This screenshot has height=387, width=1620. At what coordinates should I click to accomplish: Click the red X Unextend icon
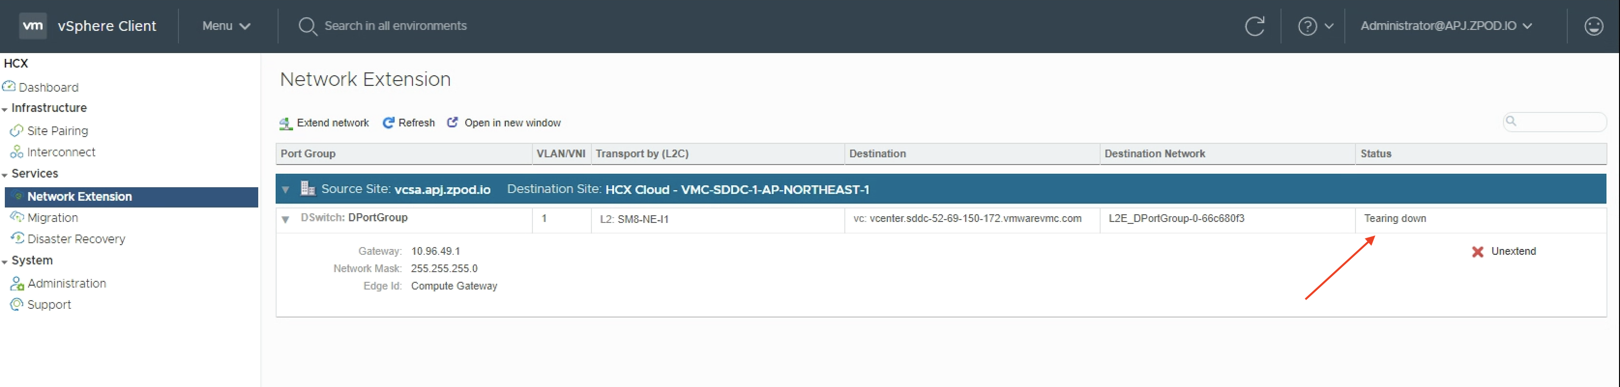click(x=1477, y=251)
